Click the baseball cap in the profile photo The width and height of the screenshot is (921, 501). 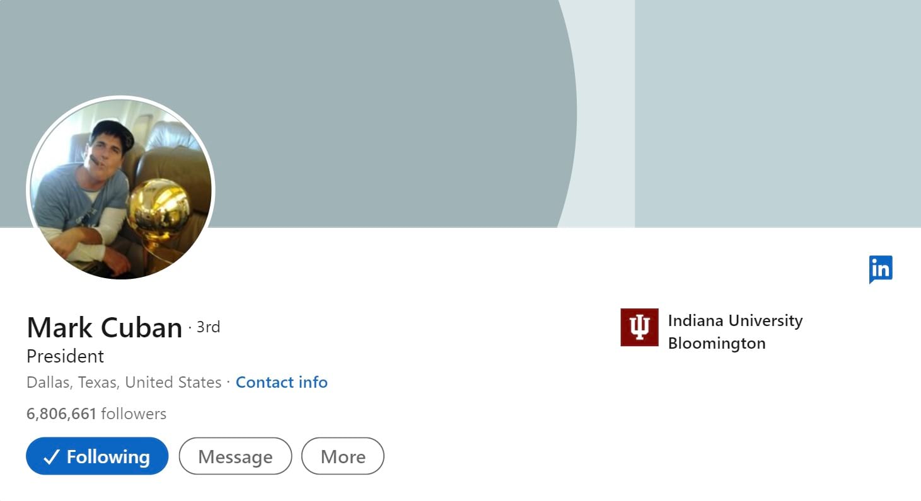tap(113, 132)
